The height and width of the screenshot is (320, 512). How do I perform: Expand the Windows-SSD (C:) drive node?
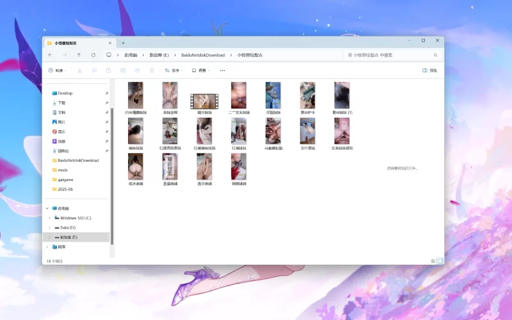[x=50, y=218]
